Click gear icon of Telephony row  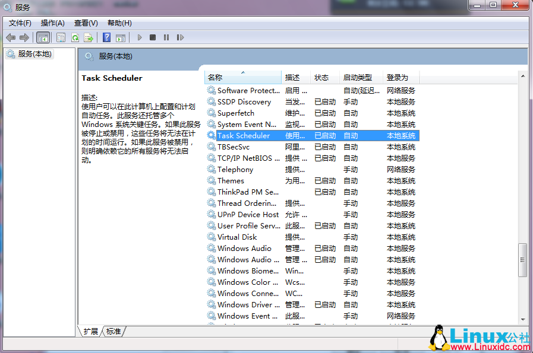point(212,169)
